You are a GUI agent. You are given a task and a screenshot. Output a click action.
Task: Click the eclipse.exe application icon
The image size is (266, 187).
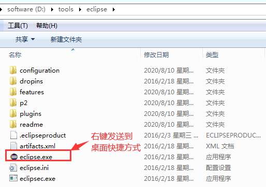point(14,157)
